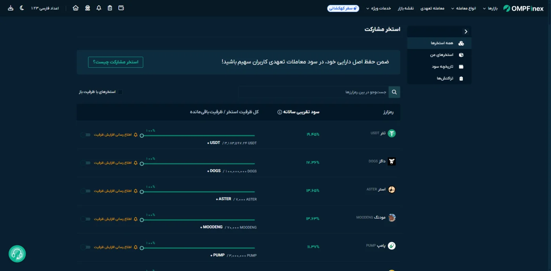Screen dimensions: 551x271
Task: Click the 19.45% yield value
Action: tap(313, 134)
